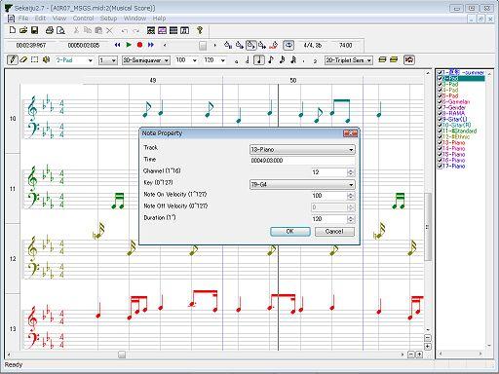Choose the minim half note duration
This screenshot has height=374, width=499.
(x=248, y=60)
